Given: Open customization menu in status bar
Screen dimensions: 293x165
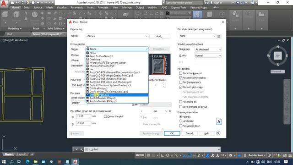Looking at the screenshot, I should 290,155.
